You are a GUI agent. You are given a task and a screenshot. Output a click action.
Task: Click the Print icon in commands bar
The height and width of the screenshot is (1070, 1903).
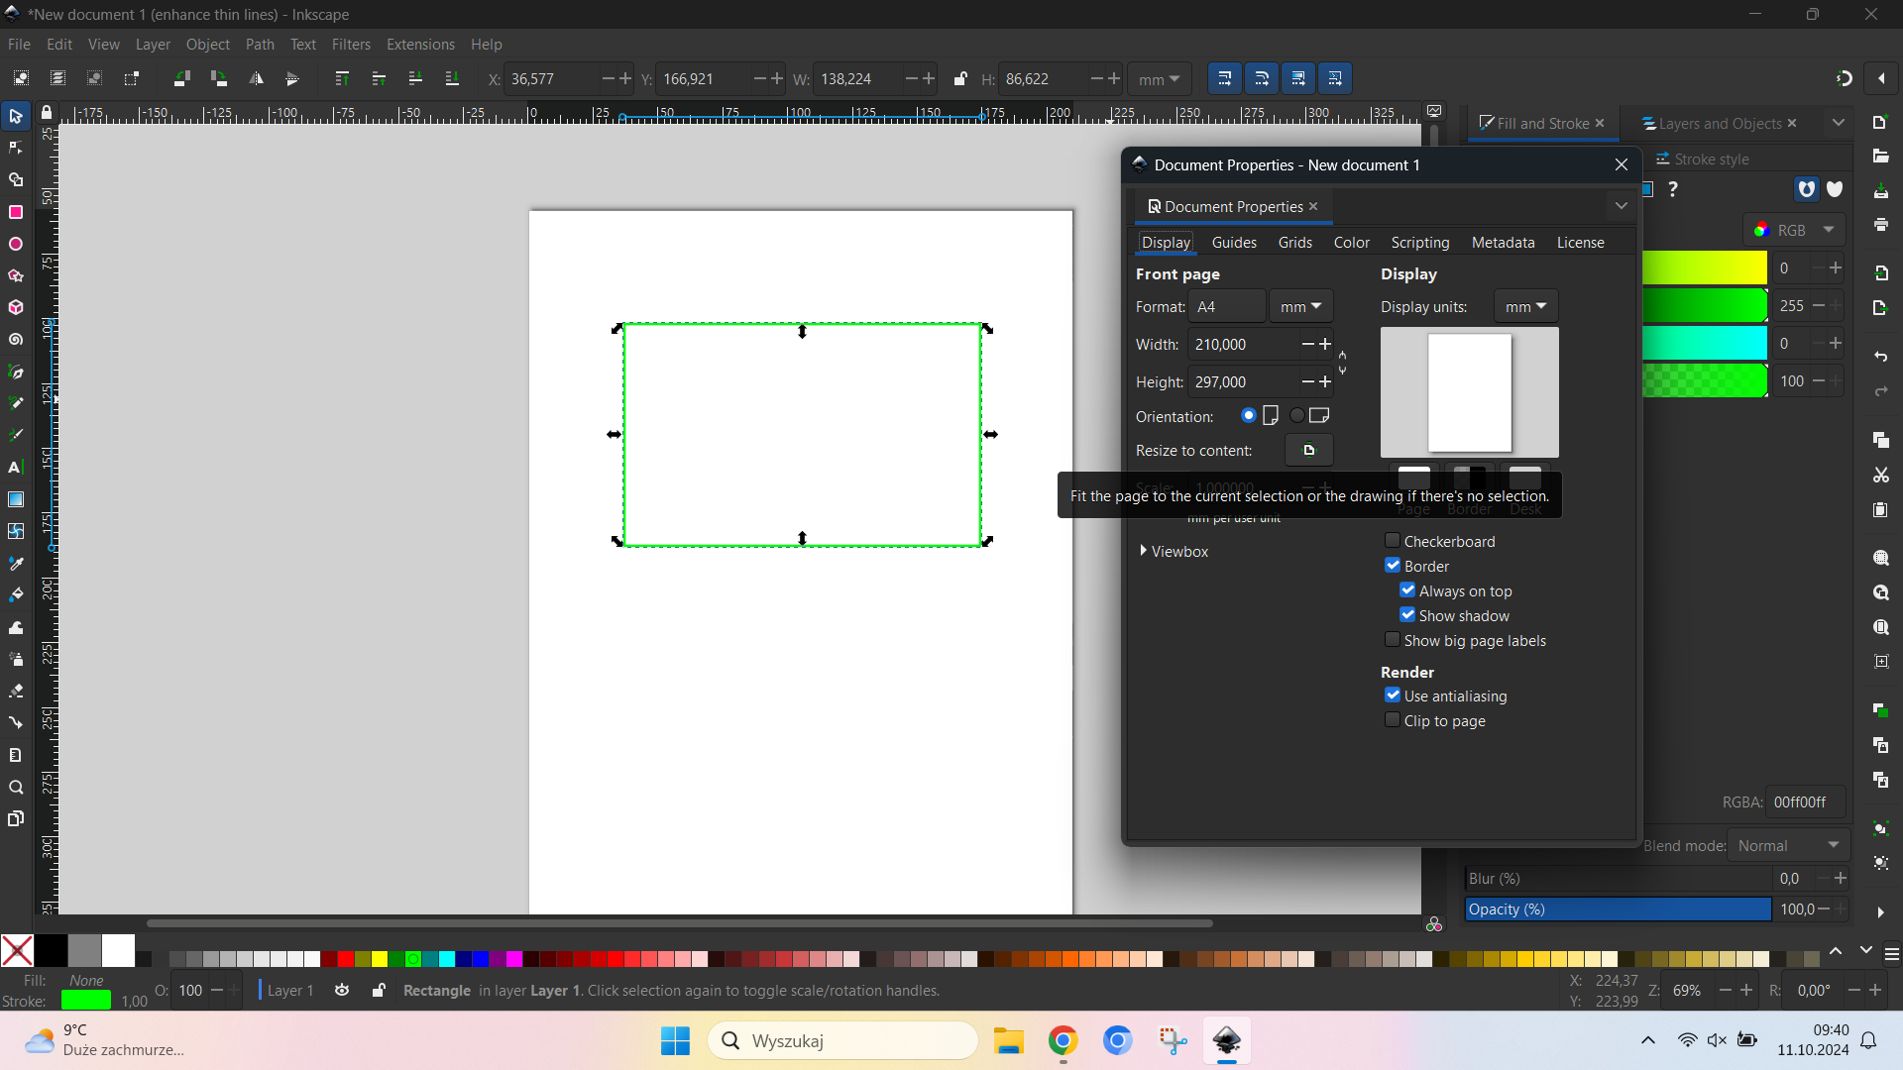(x=1880, y=225)
